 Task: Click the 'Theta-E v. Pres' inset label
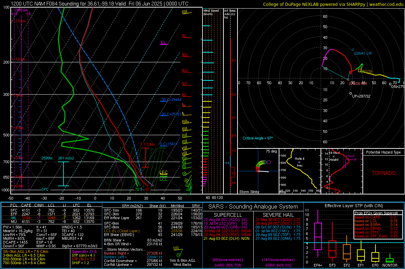click(300, 162)
